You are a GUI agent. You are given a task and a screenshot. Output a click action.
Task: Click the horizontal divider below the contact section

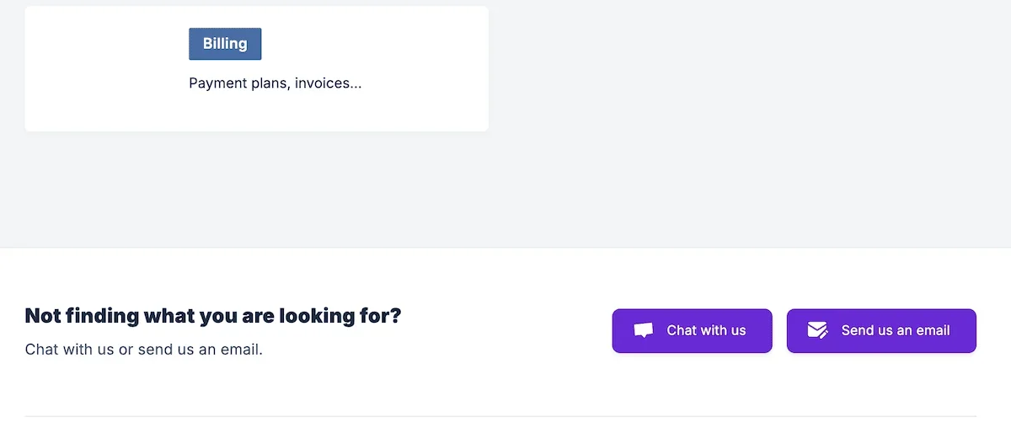click(x=500, y=416)
